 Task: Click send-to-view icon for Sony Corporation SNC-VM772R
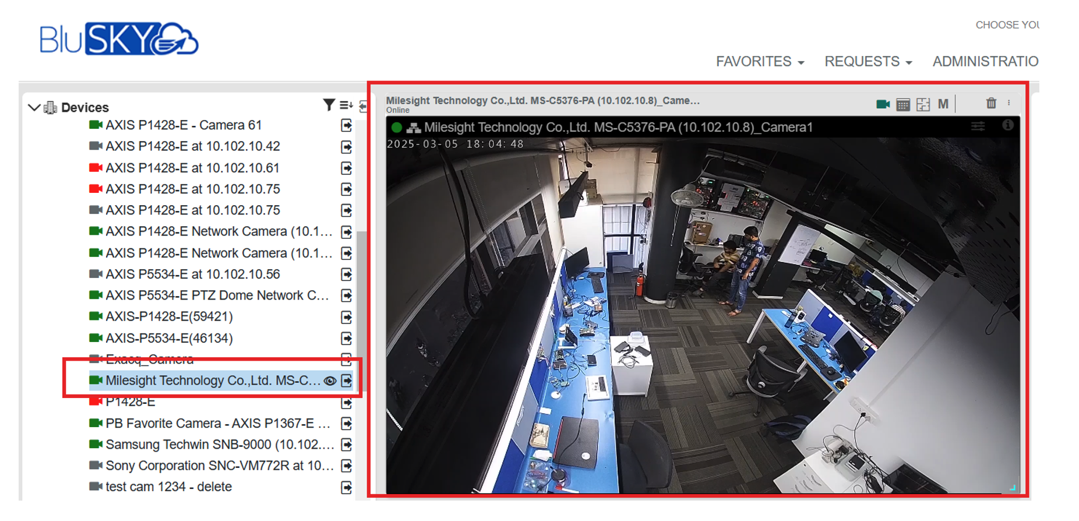347,466
